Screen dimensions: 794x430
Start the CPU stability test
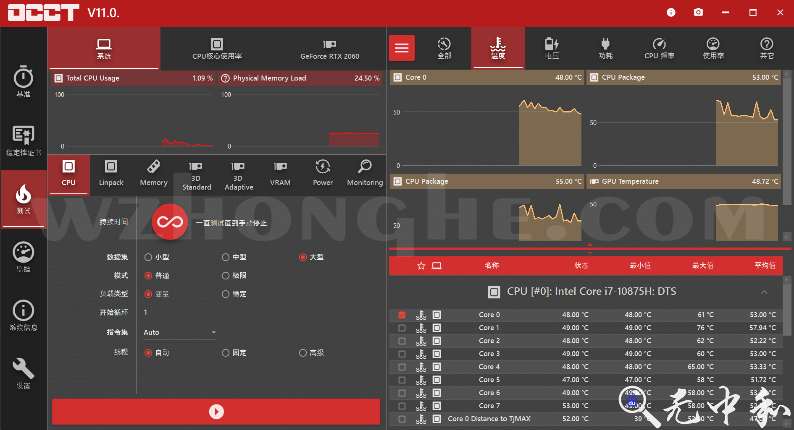coord(216,412)
